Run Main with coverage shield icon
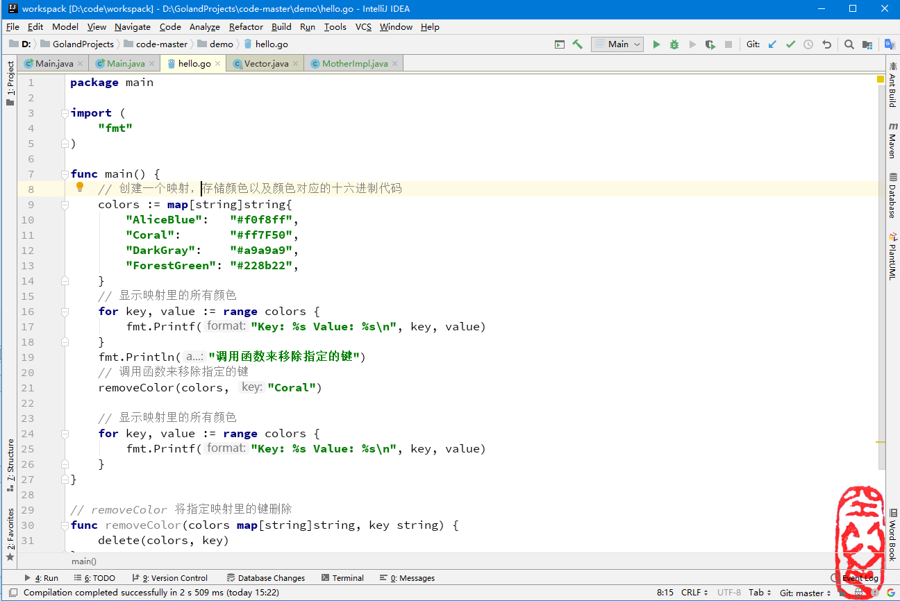 point(710,44)
